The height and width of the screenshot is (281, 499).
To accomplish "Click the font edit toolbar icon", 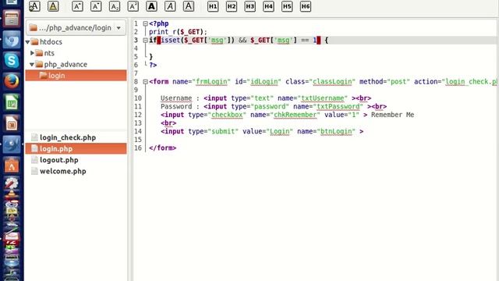I will pyautogui.click(x=34, y=6).
